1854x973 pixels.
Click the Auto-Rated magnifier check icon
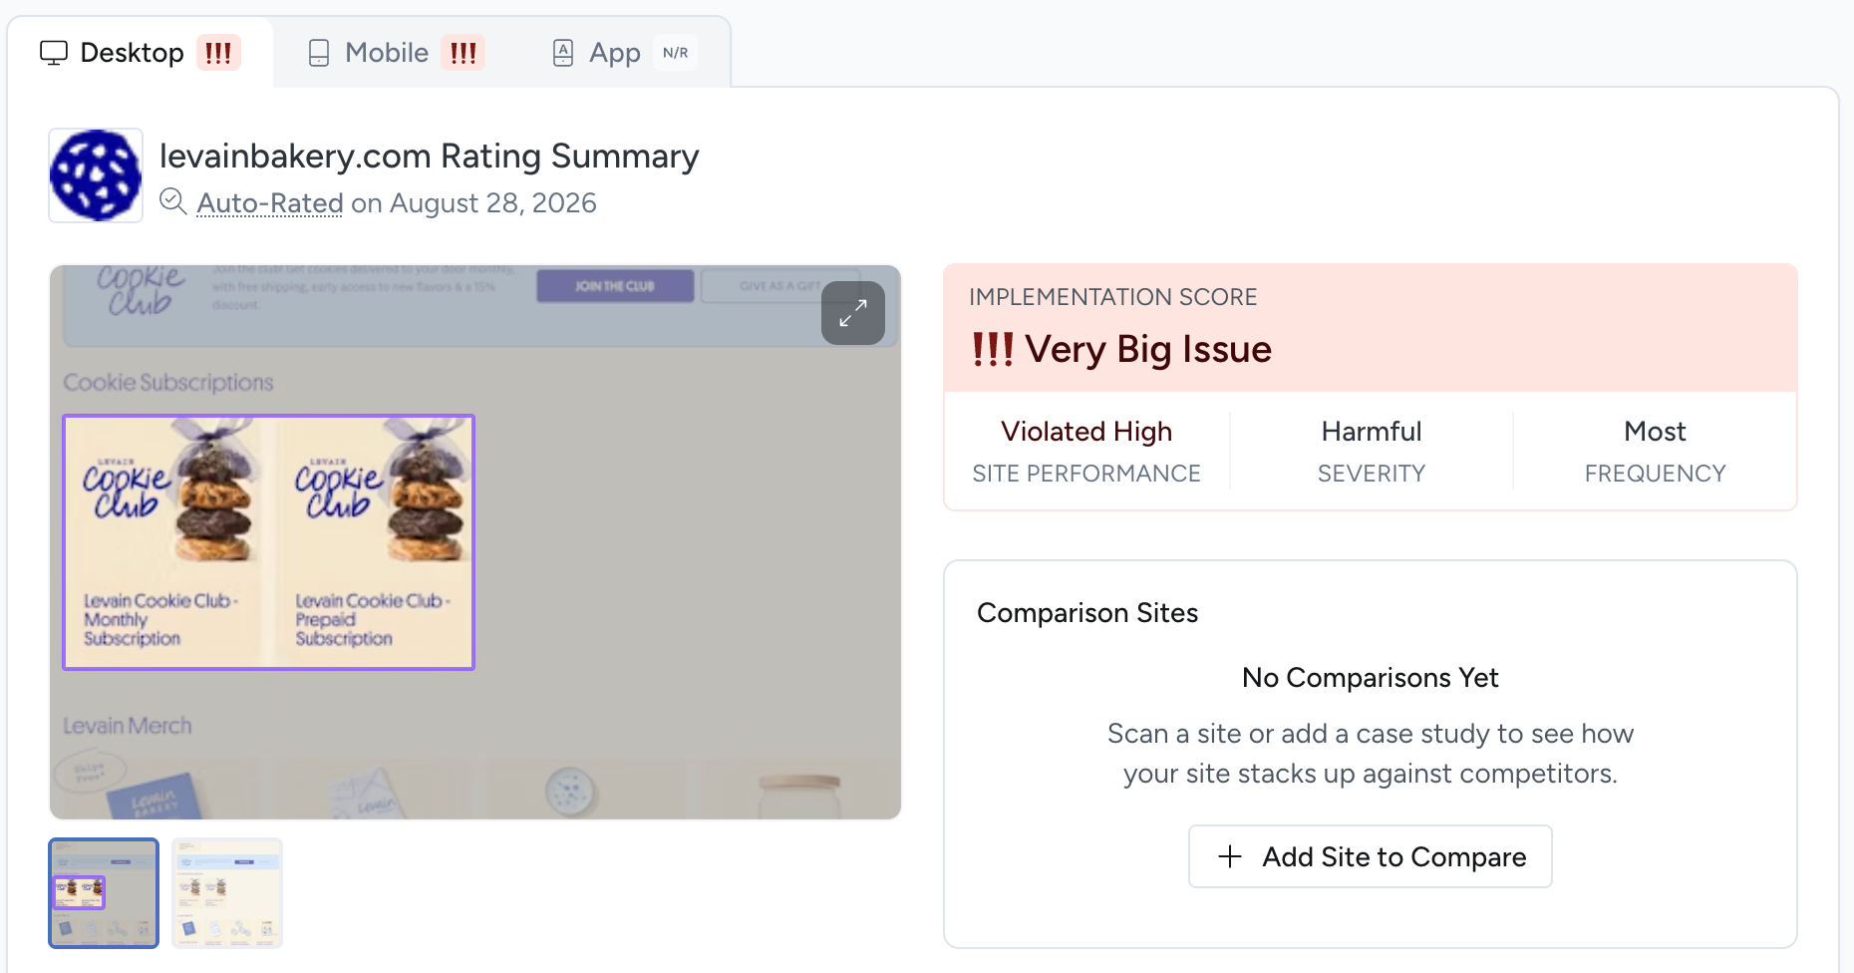click(x=173, y=201)
